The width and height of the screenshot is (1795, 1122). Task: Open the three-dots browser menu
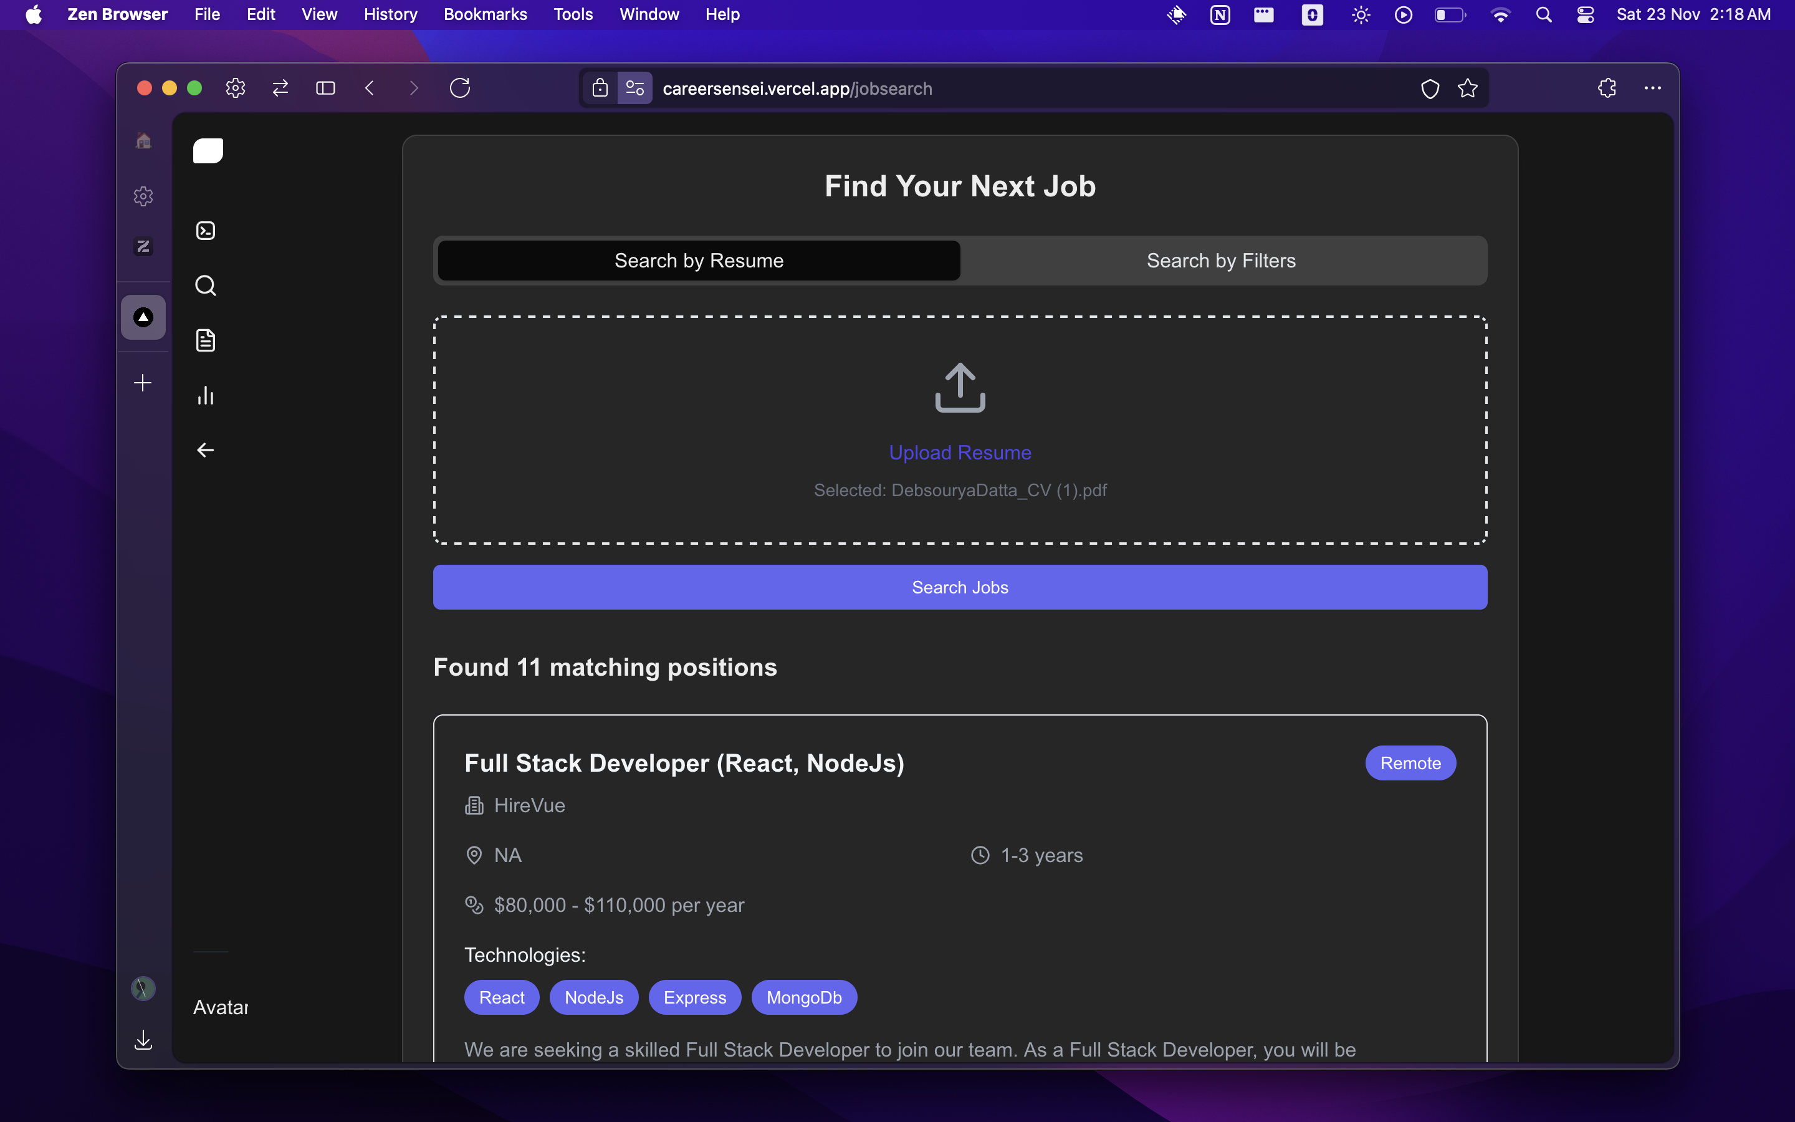1652,89
